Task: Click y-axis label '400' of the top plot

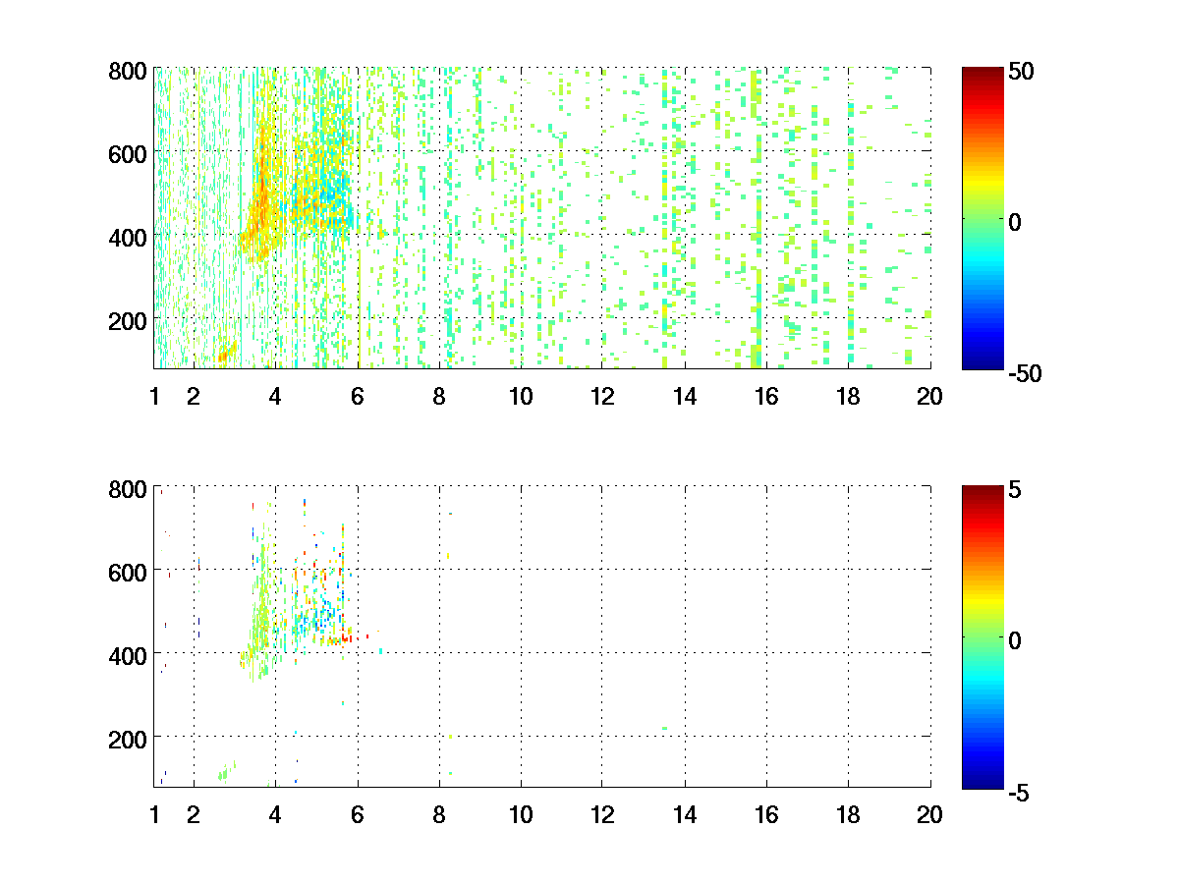Action: click(129, 238)
